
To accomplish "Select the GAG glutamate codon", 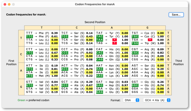I will (x=99, y=92).
